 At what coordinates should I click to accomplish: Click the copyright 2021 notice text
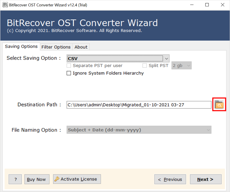(75, 30)
